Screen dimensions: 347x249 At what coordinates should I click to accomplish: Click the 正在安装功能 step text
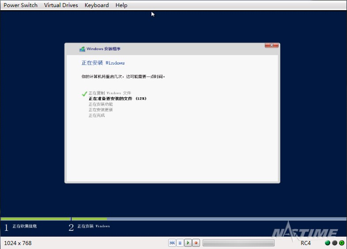click(x=101, y=104)
